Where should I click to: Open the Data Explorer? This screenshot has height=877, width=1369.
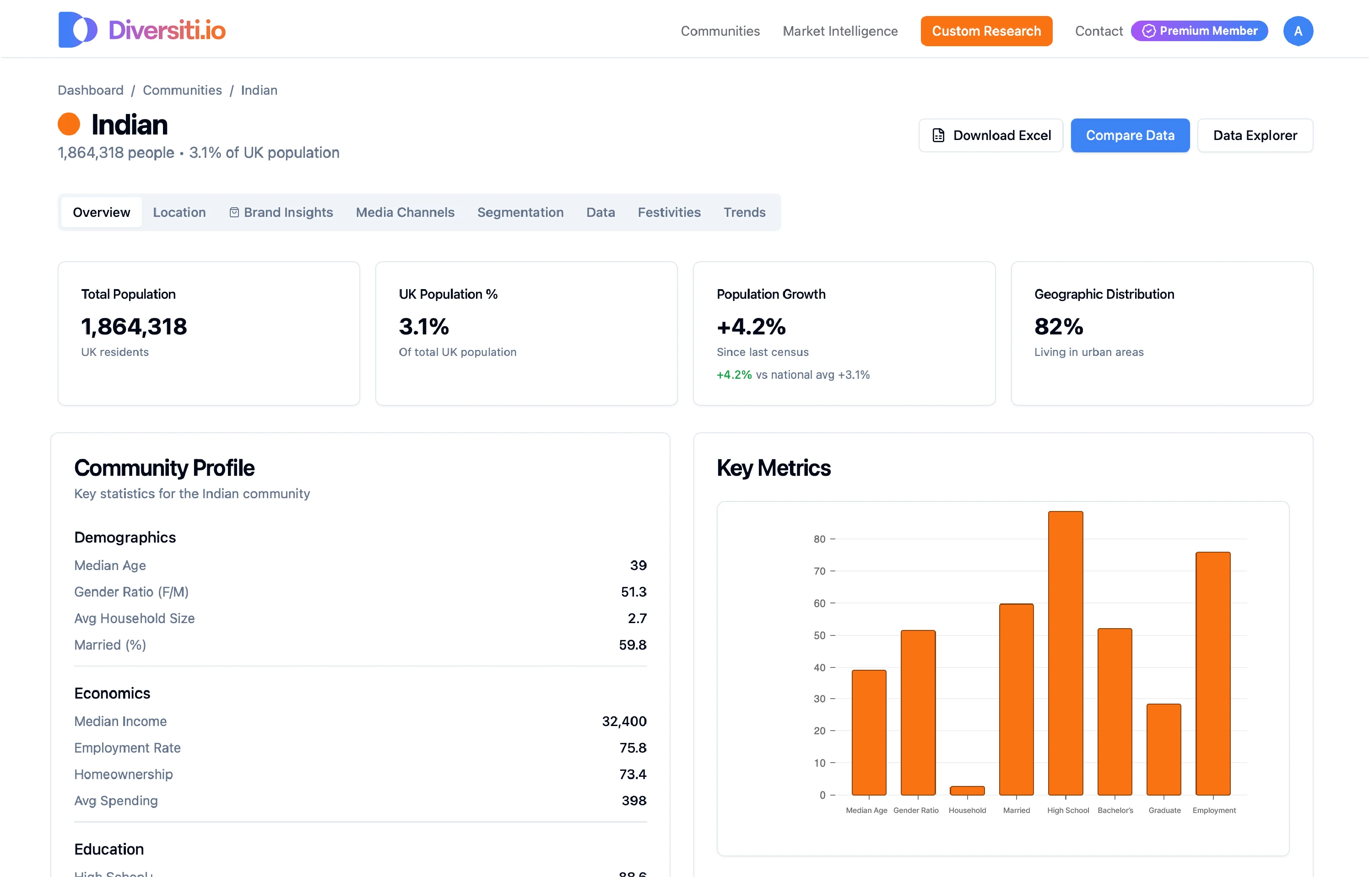(x=1255, y=135)
